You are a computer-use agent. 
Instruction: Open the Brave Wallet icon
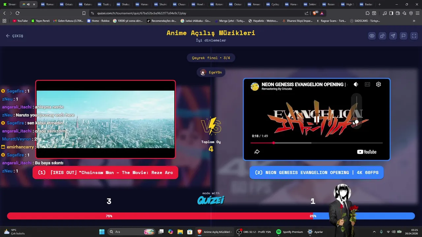pos(398,13)
